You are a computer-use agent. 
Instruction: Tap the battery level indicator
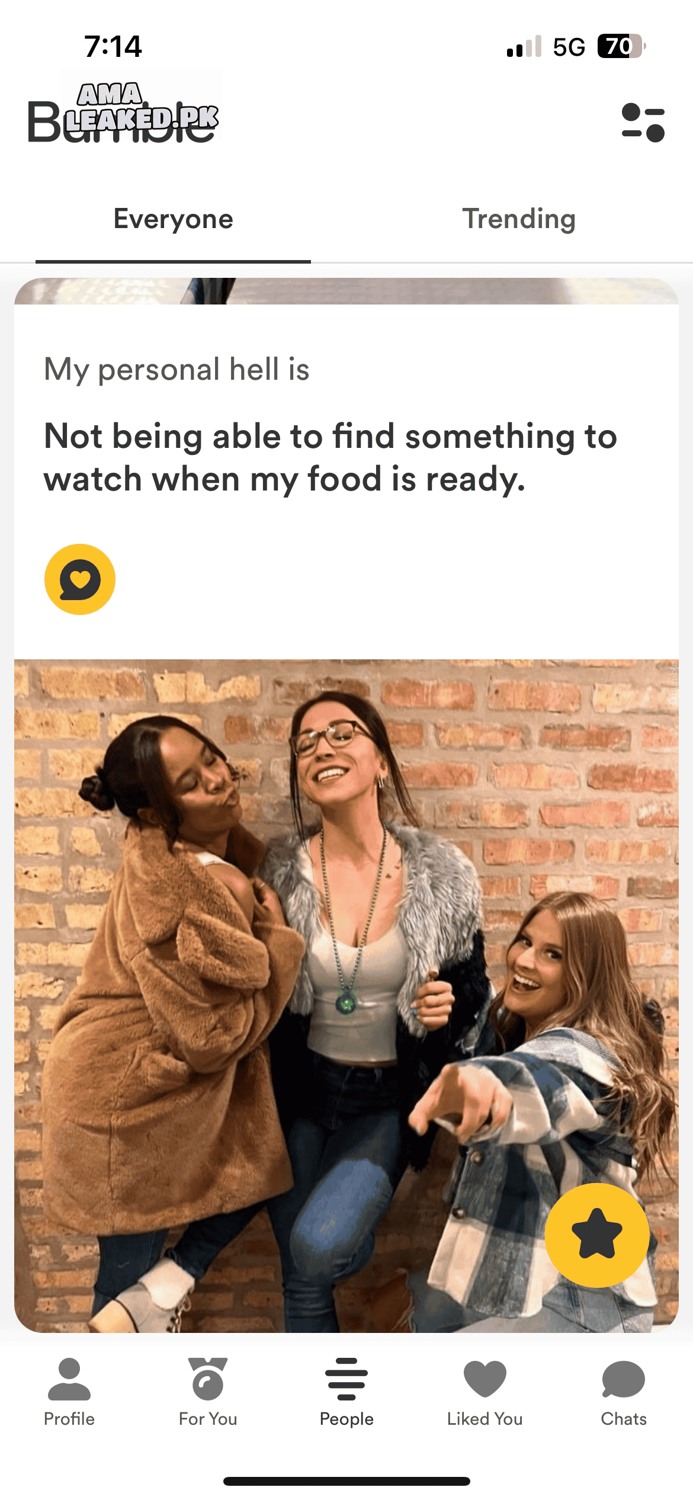[621, 46]
